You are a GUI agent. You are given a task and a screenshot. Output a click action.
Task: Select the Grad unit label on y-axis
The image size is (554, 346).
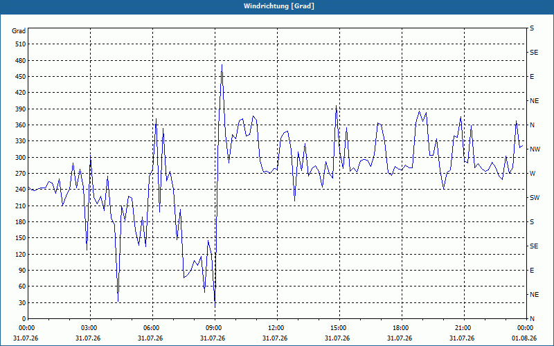[x=19, y=31]
